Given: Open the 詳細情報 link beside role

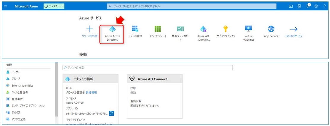Looking at the screenshot, I should click(91, 92).
